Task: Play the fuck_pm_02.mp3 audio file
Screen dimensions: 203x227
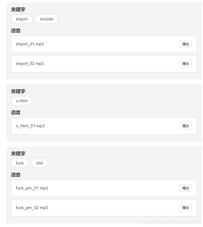Action: coord(185,208)
